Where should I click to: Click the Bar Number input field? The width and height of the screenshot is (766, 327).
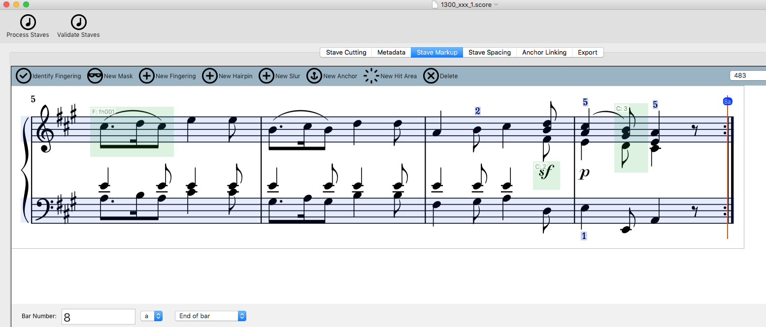click(x=99, y=317)
